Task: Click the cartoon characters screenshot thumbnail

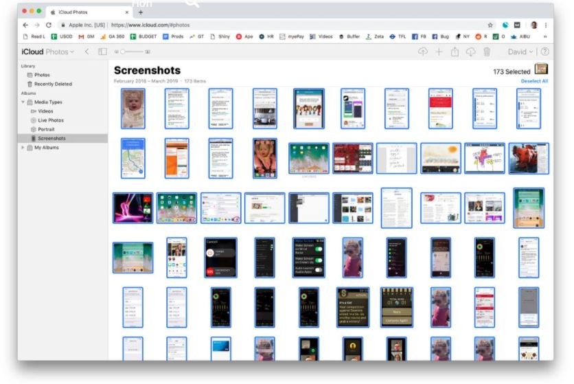Action: [x=308, y=109]
